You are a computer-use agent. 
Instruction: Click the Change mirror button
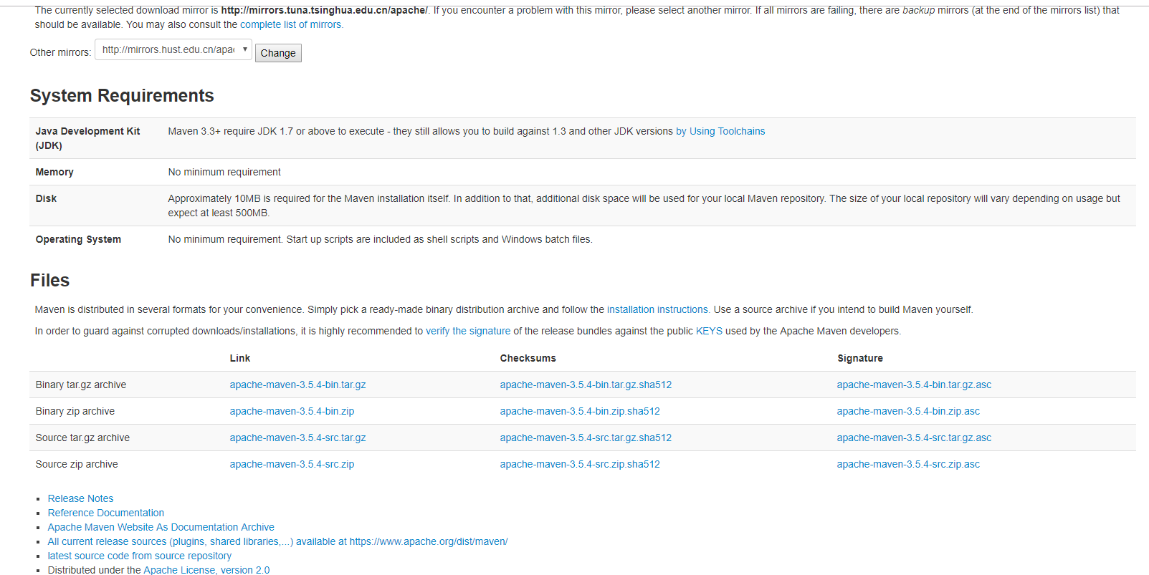[x=278, y=53]
